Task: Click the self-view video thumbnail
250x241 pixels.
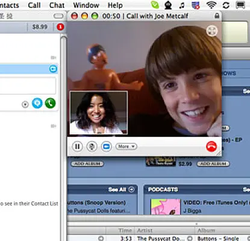Action: click(x=98, y=113)
